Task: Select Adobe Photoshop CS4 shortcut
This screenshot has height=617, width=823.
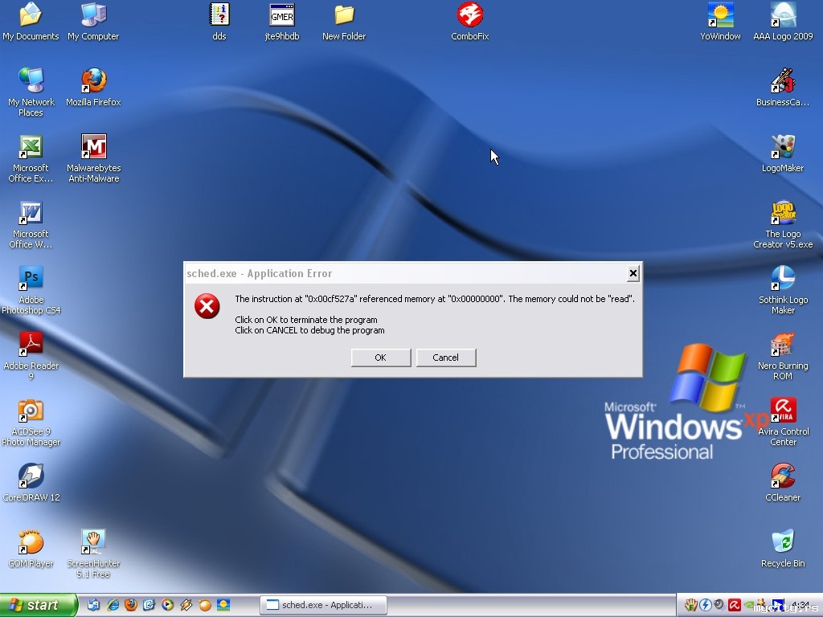Action: click(31, 290)
